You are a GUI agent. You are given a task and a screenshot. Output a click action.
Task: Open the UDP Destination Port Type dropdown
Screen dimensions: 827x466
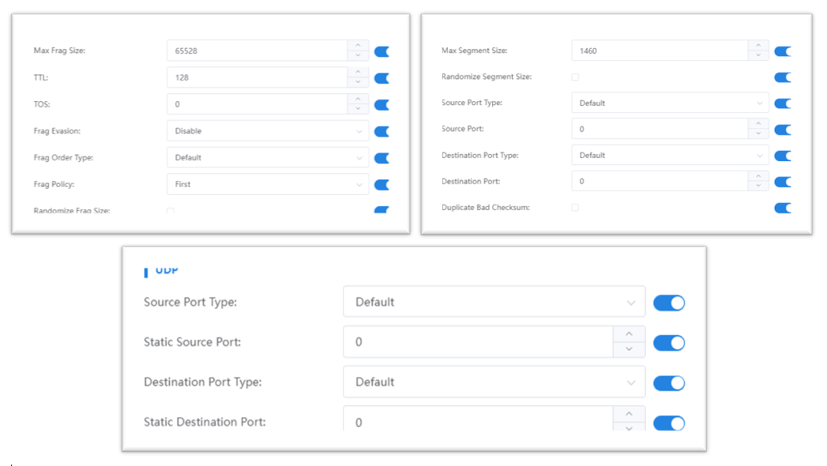click(494, 382)
